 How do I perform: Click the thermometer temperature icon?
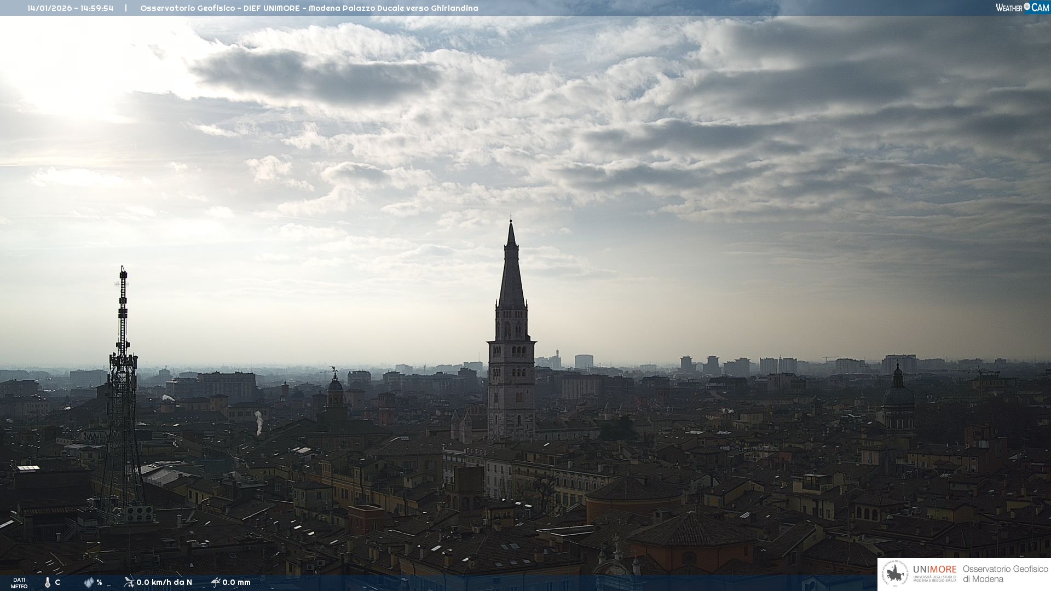pos(48,583)
